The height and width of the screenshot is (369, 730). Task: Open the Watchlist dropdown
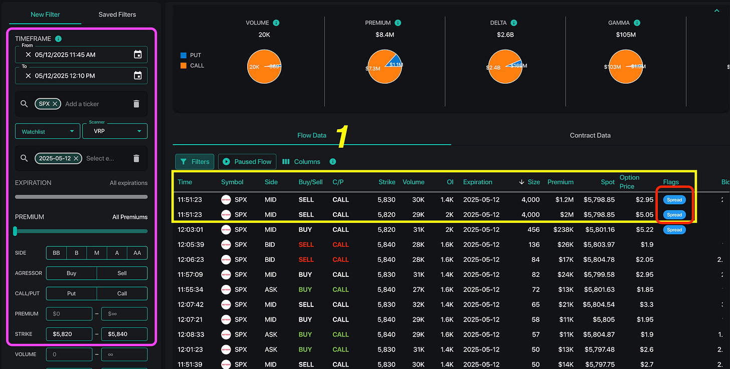(47, 132)
